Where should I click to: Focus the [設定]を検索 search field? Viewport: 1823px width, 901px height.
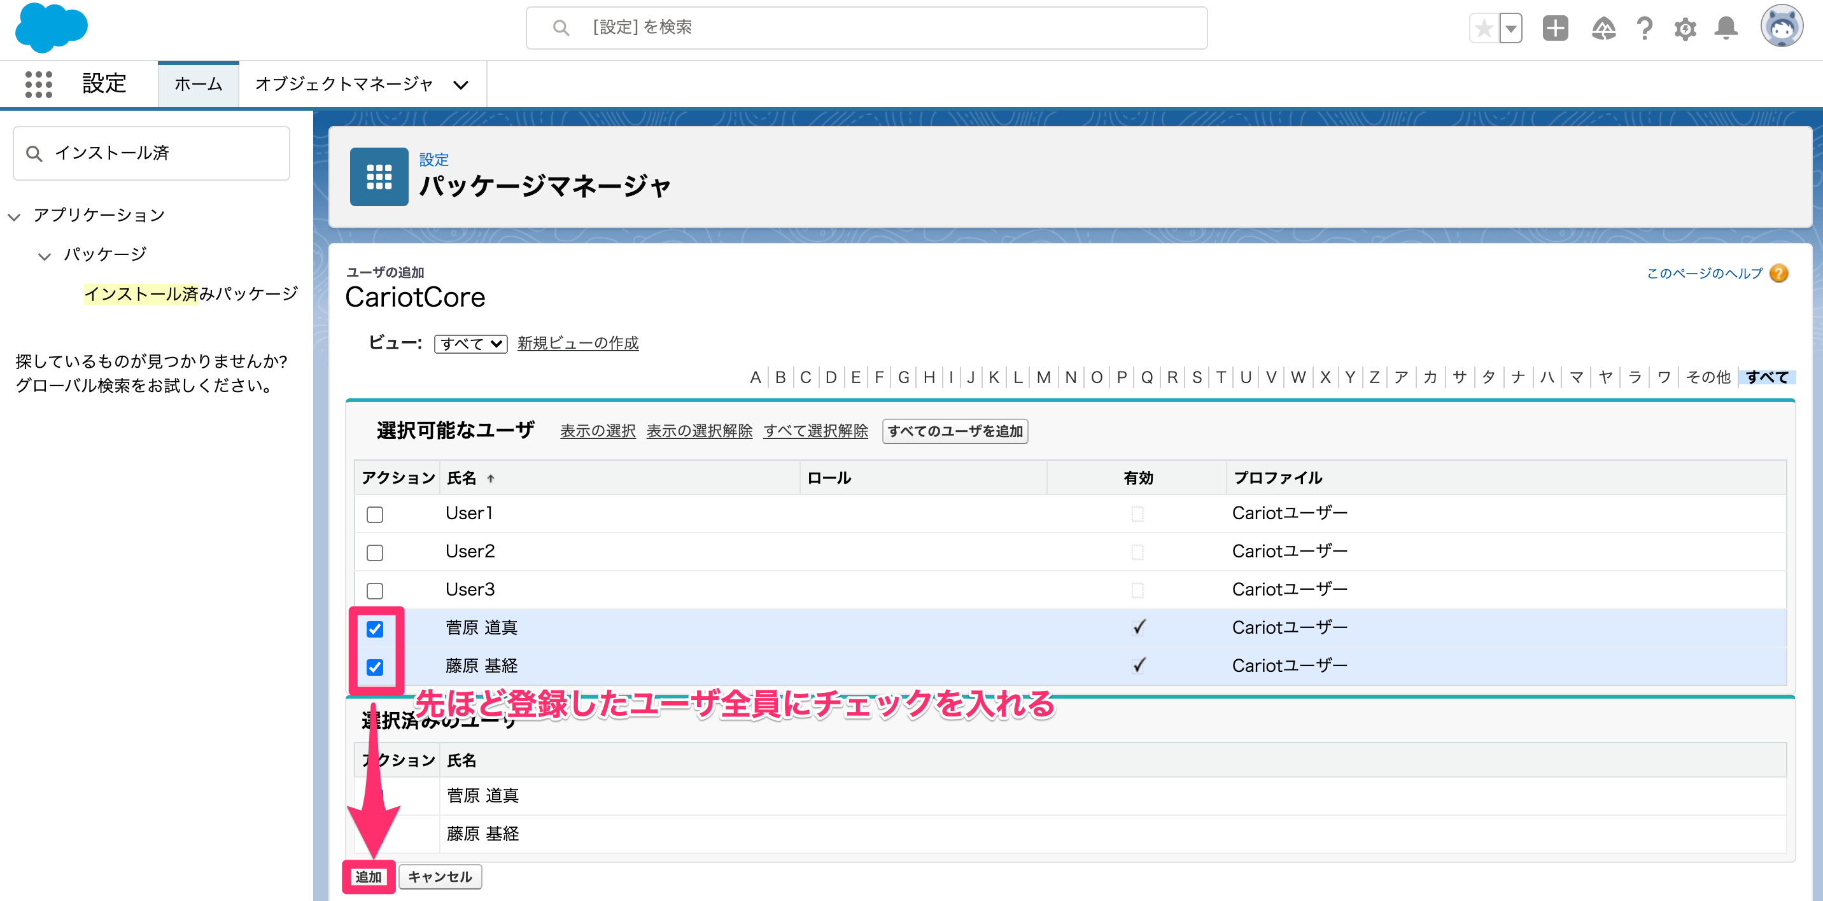[x=866, y=27]
